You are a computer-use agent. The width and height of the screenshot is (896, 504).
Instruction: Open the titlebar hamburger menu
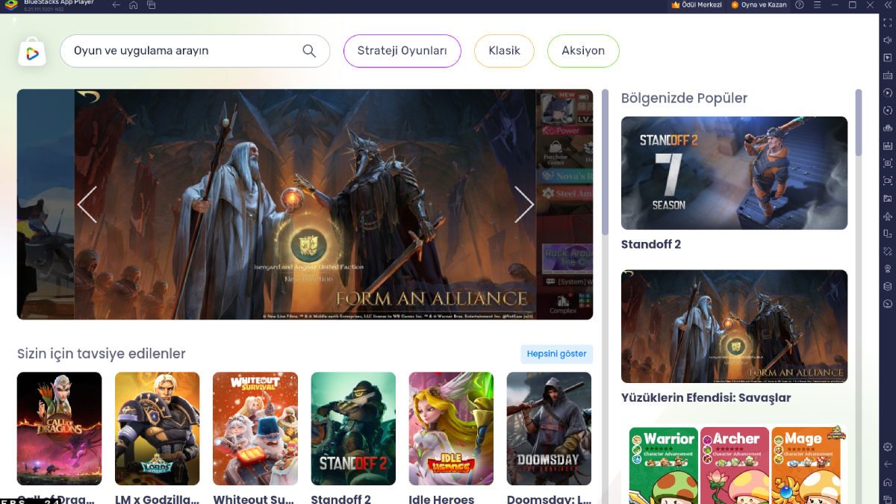click(818, 5)
